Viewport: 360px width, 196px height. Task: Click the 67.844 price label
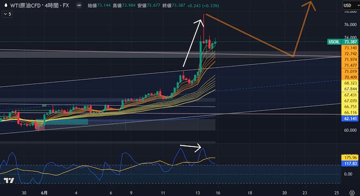pos(350,89)
